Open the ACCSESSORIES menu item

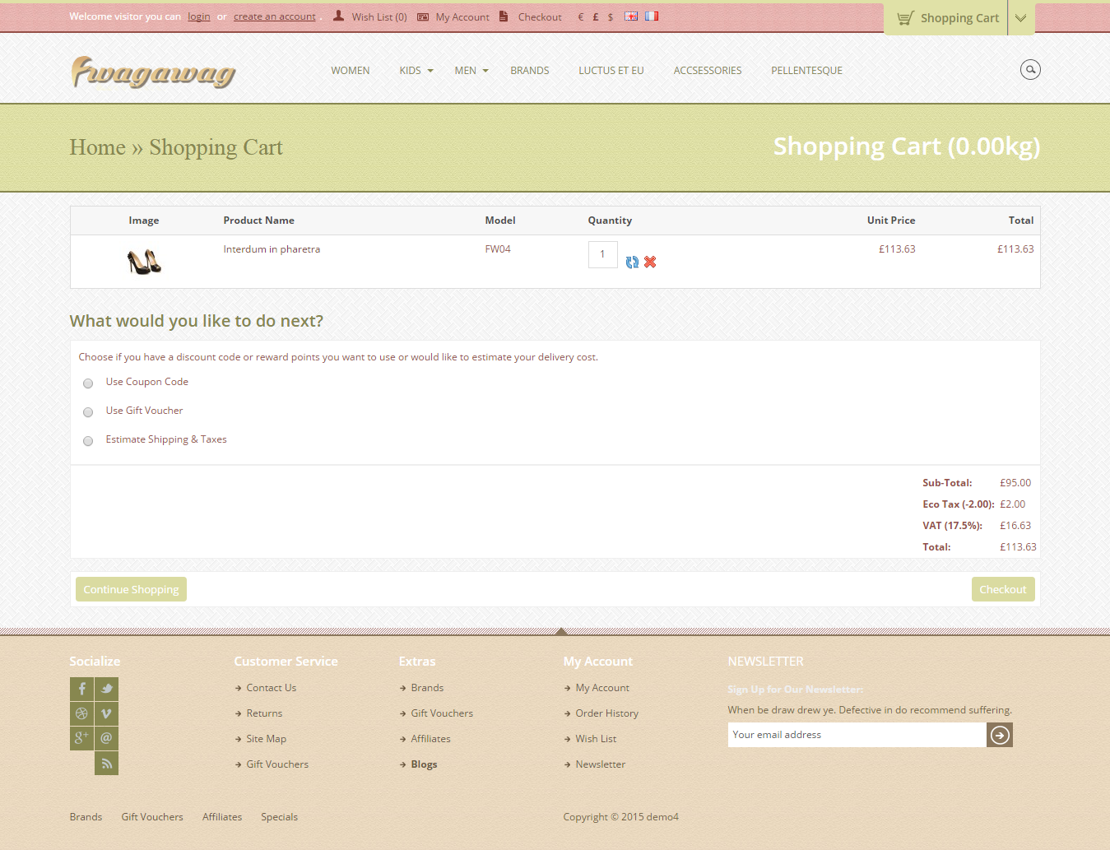point(708,71)
